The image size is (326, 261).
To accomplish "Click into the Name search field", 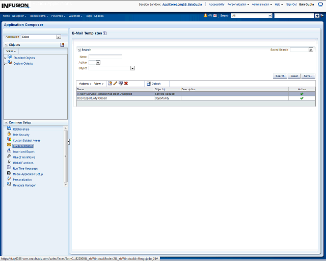I will coord(105,57).
